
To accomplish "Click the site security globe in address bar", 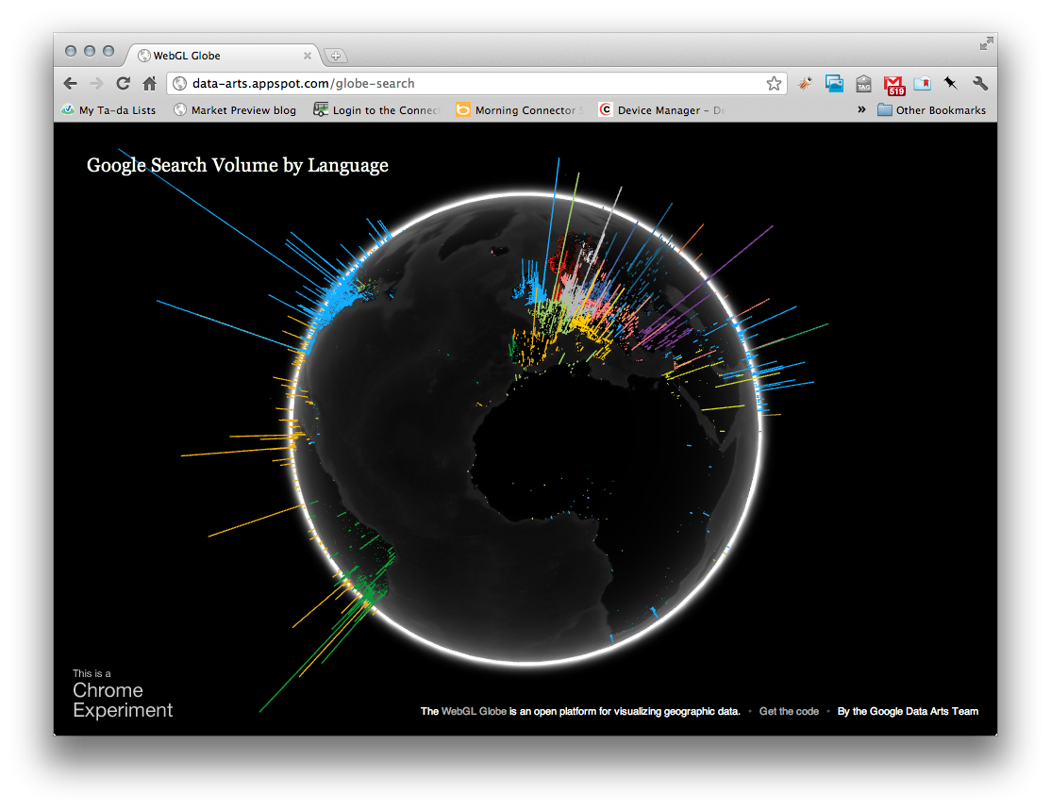I will 179,83.
